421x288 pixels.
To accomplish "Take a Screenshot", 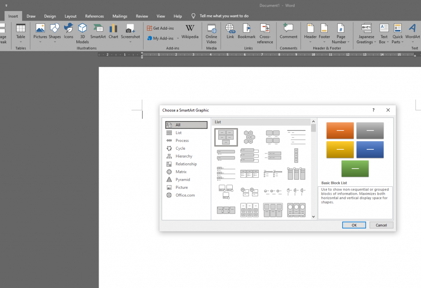I will [130, 33].
